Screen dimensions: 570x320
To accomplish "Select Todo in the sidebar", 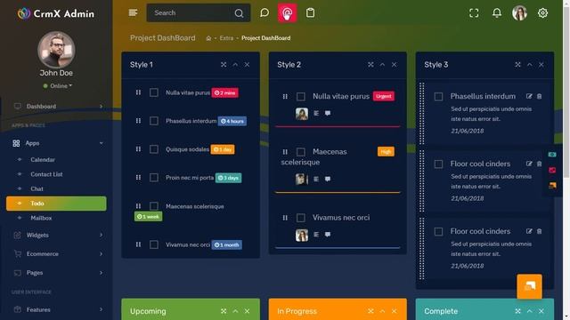I will pos(56,204).
